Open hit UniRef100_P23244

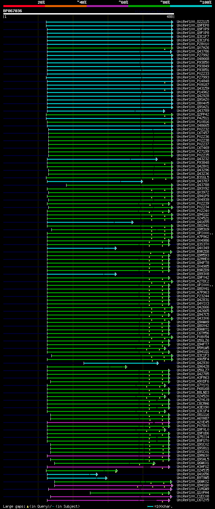click(193, 296)
